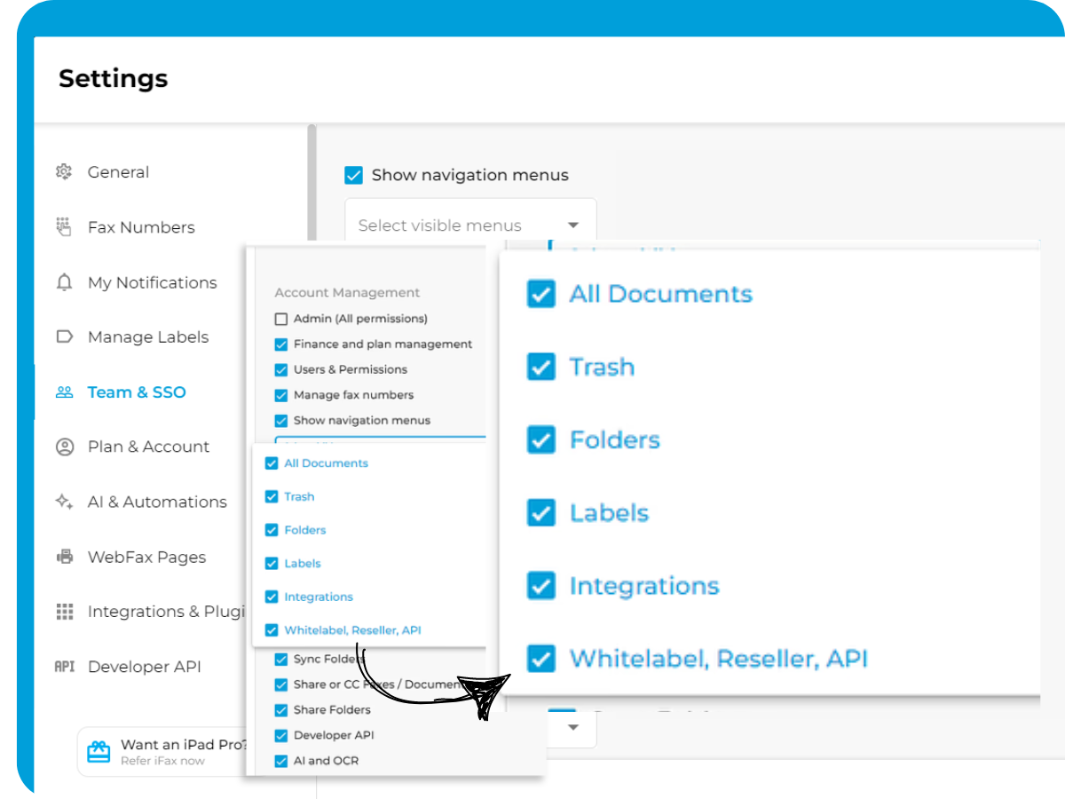Uncheck the large Trash checkbox

540,367
